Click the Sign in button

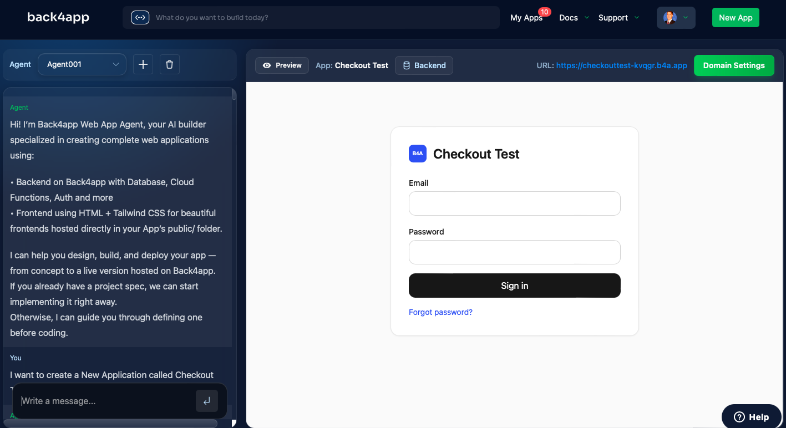pyautogui.click(x=515, y=286)
